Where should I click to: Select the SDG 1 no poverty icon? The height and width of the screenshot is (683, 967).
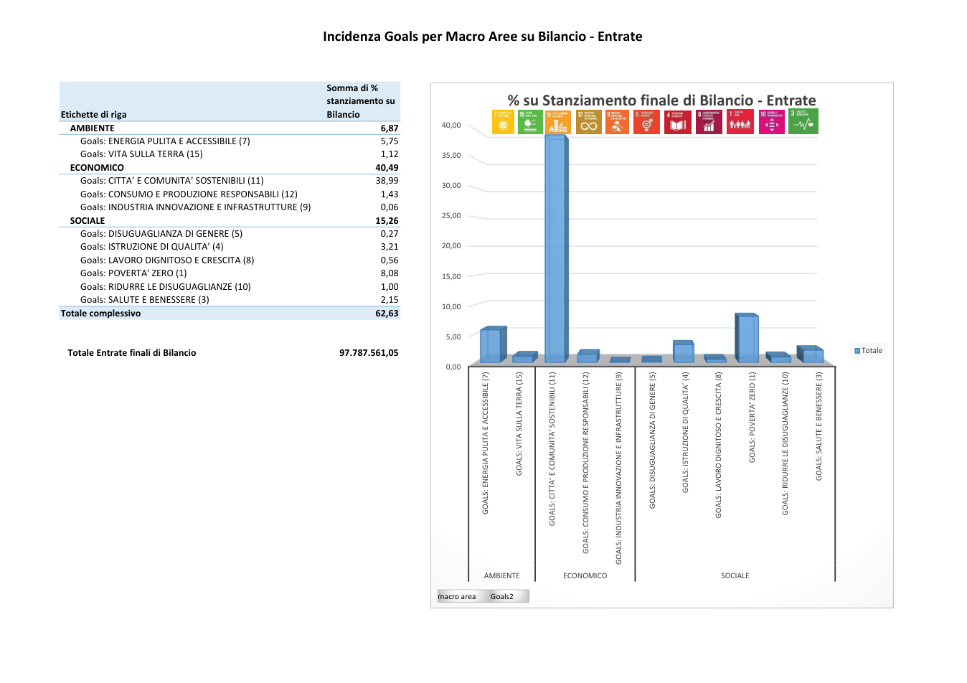[740, 122]
